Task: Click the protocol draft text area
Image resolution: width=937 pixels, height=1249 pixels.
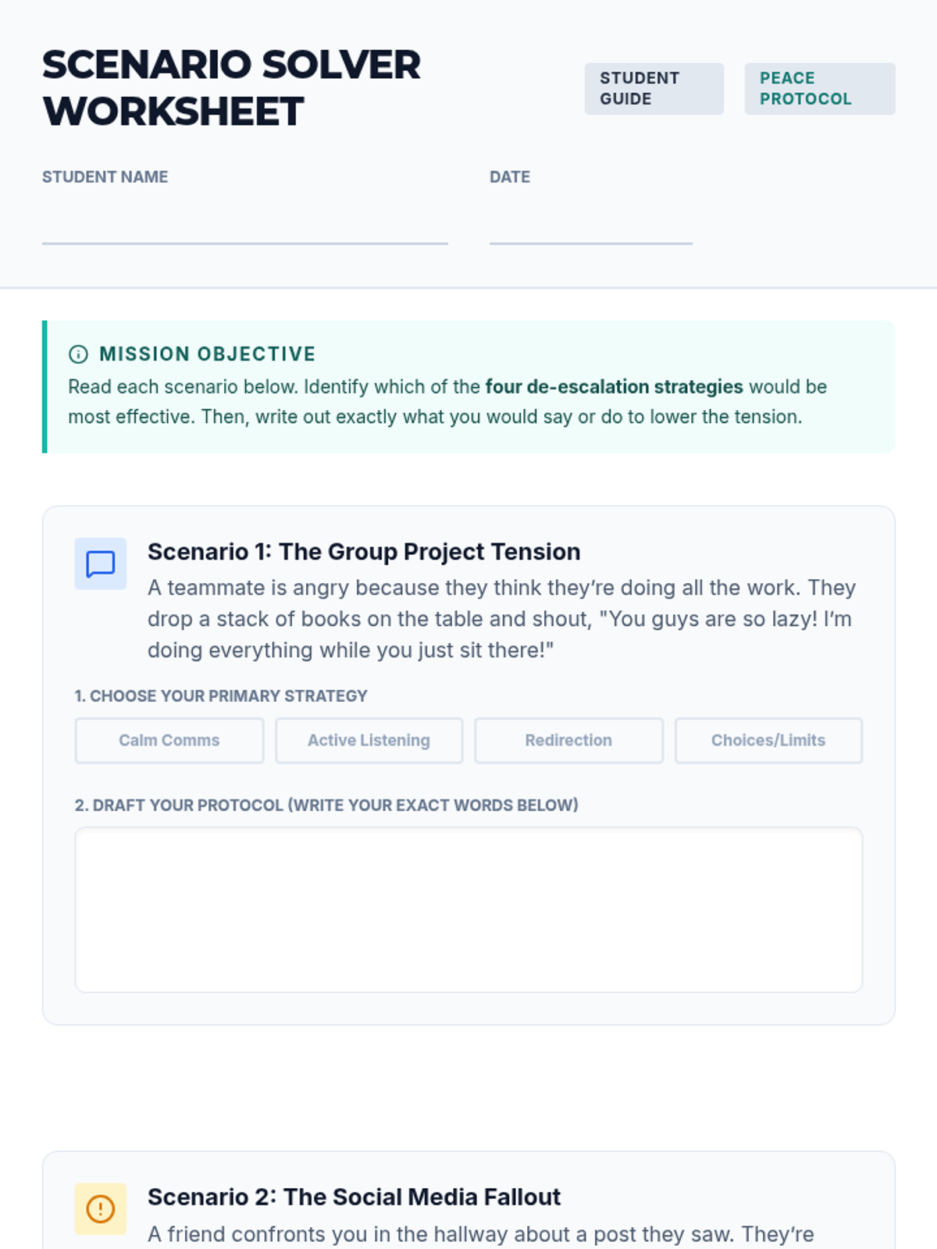Action: coord(468,909)
